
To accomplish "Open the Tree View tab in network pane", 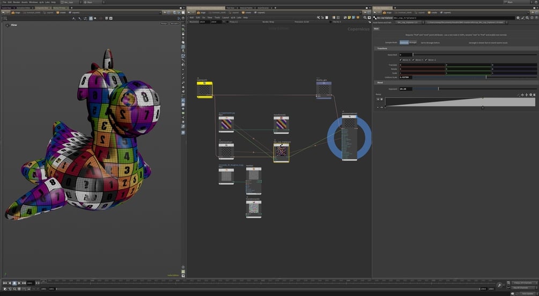I will [x=230, y=8].
